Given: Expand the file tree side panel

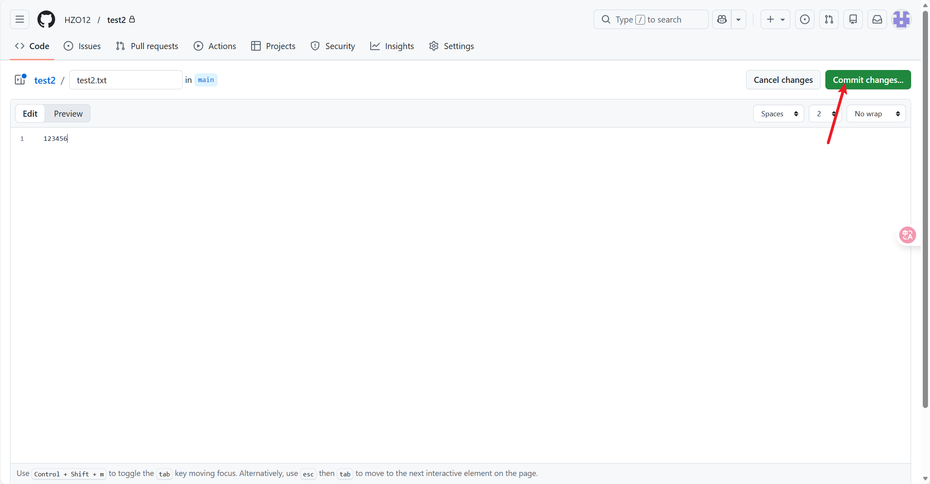Looking at the screenshot, I should tap(20, 80).
